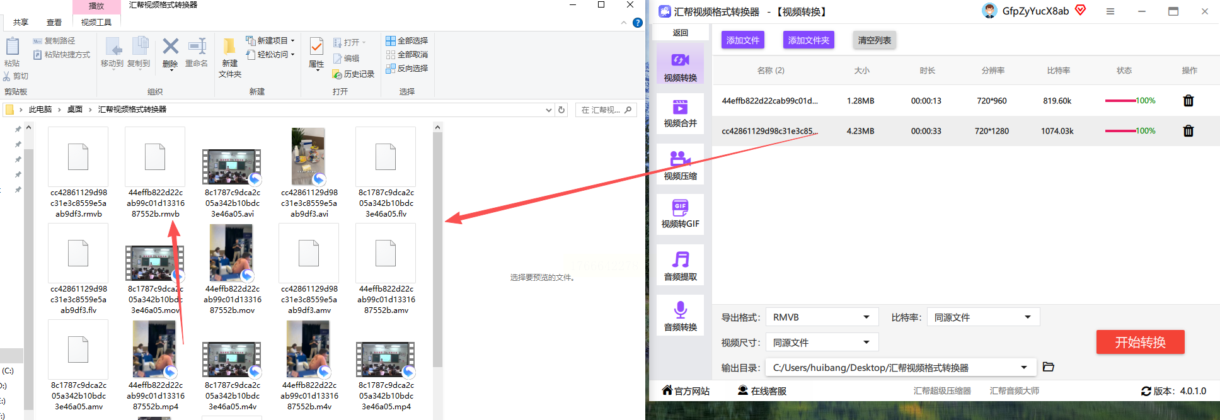
Task: Expand the 打开 dropdown in Explorer ribbon
Action: tap(364, 43)
